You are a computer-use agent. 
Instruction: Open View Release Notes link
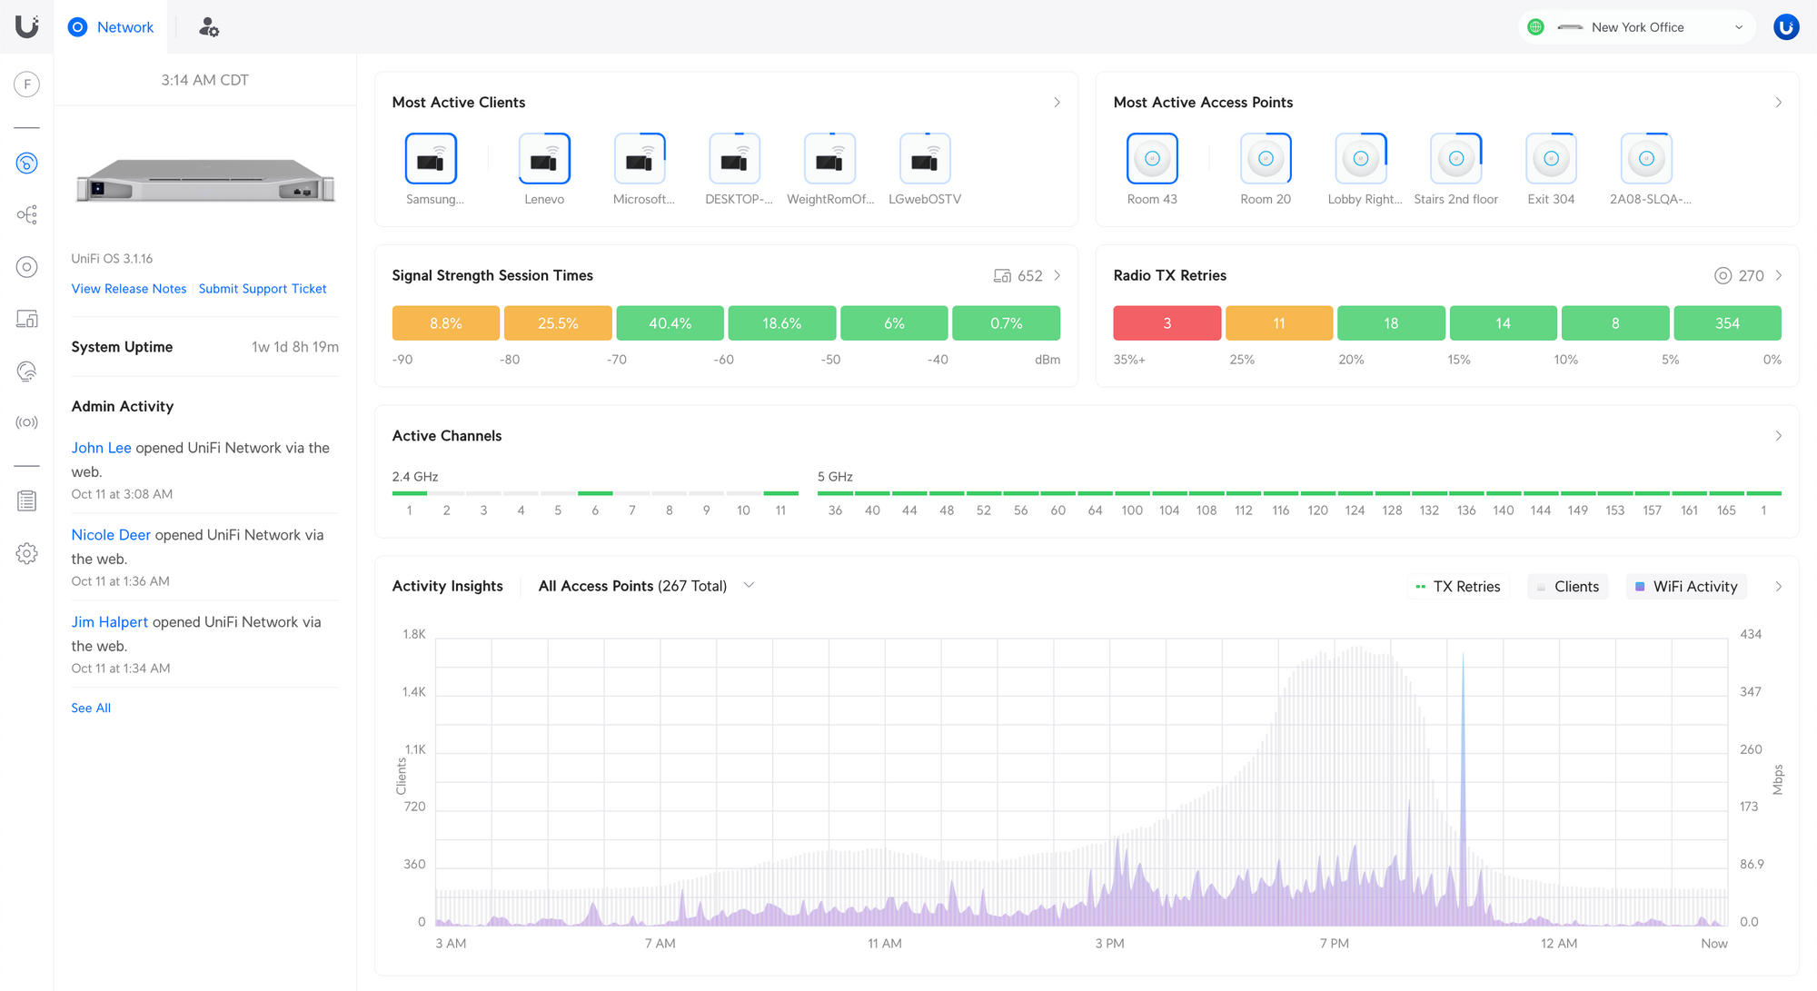[128, 287]
